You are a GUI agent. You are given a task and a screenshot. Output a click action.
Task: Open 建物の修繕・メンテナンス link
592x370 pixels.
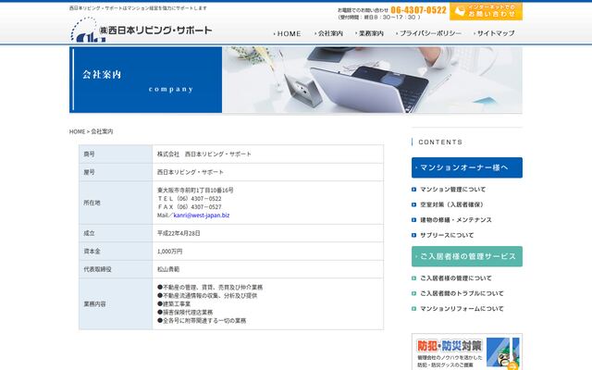456,220
